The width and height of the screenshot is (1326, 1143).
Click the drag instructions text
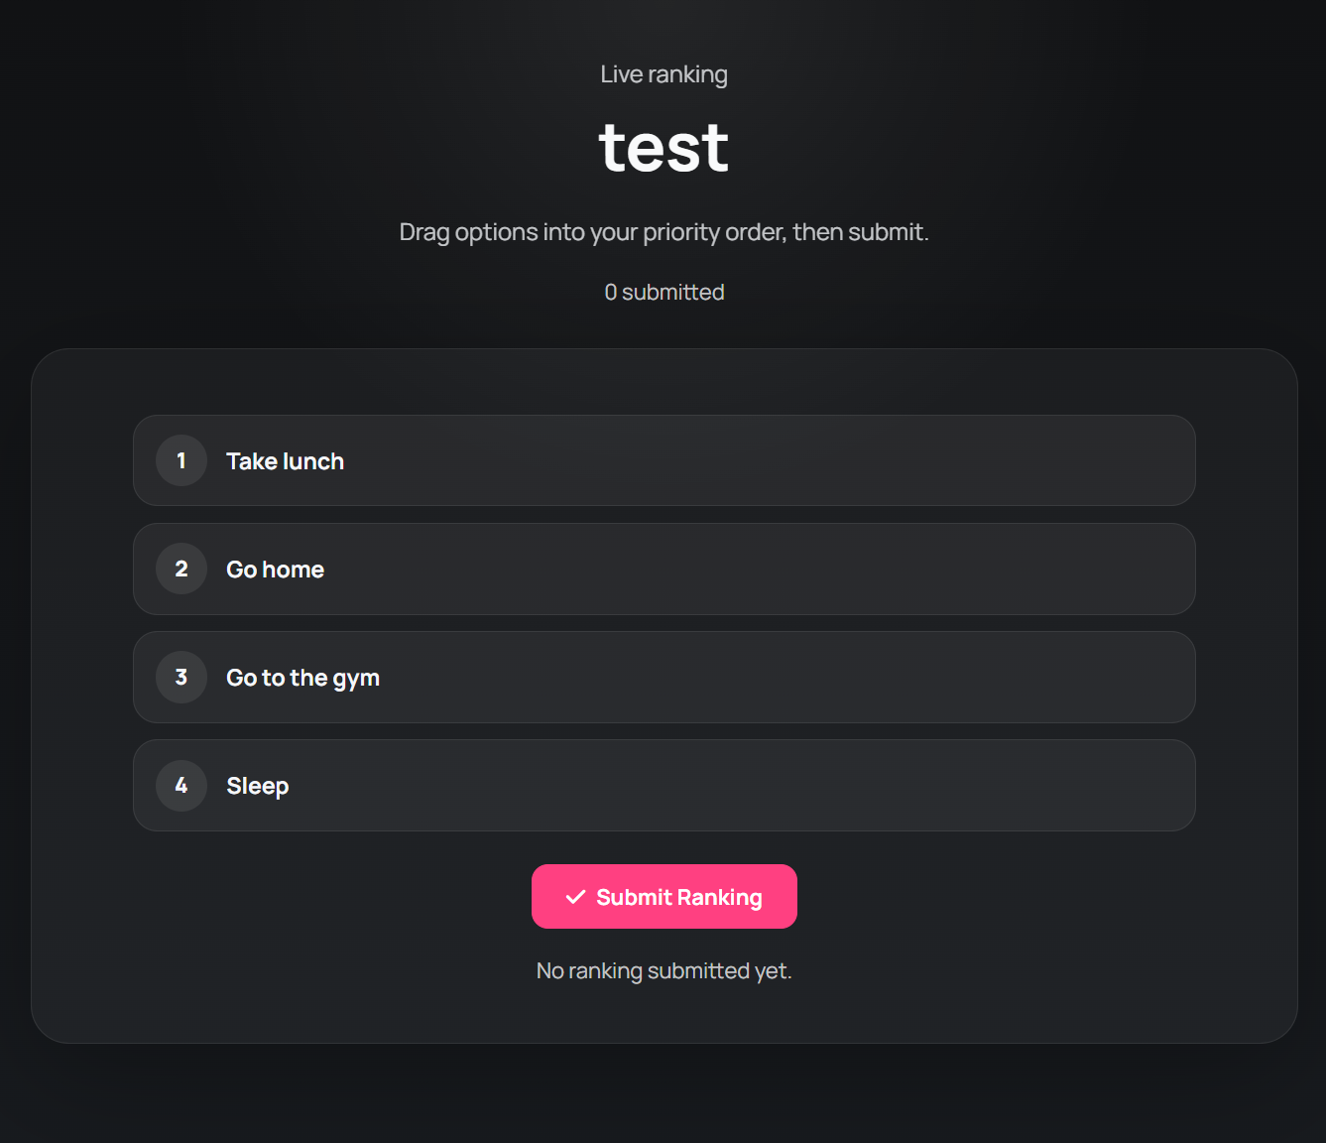coord(663,231)
